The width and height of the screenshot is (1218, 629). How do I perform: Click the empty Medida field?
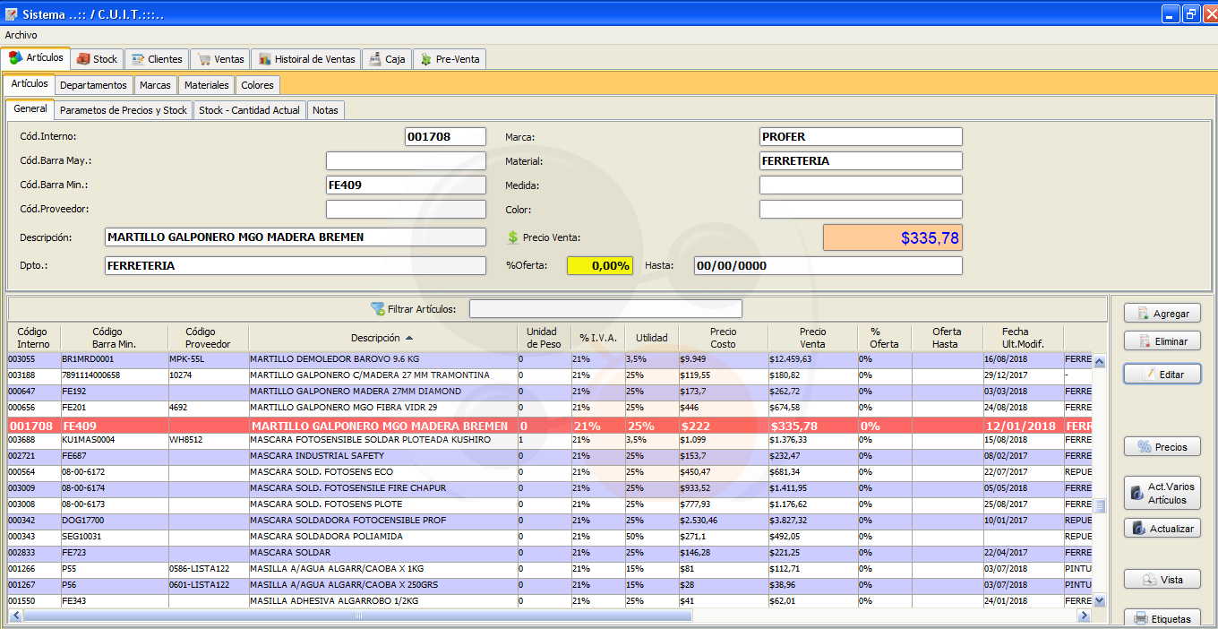click(x=861, y=185)
